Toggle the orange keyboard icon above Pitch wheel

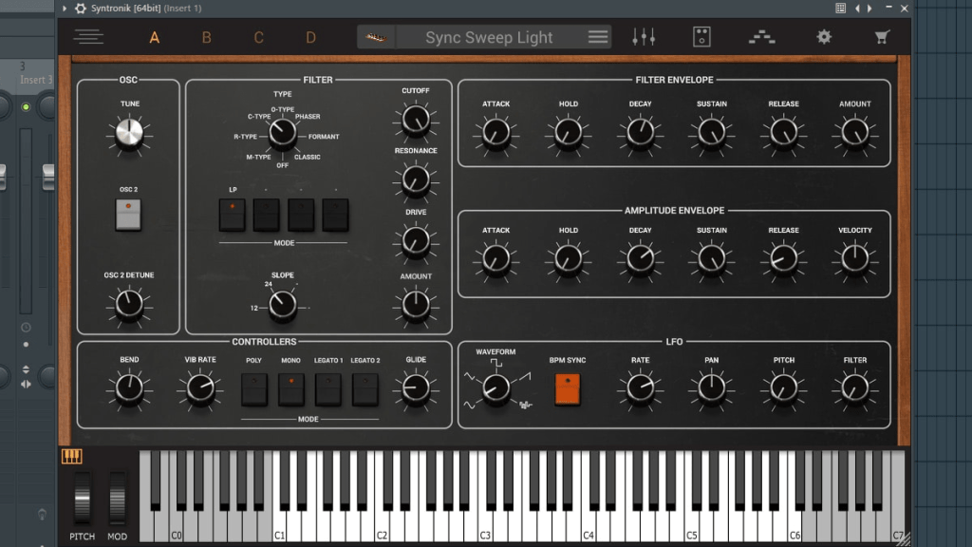click(71, 457)
